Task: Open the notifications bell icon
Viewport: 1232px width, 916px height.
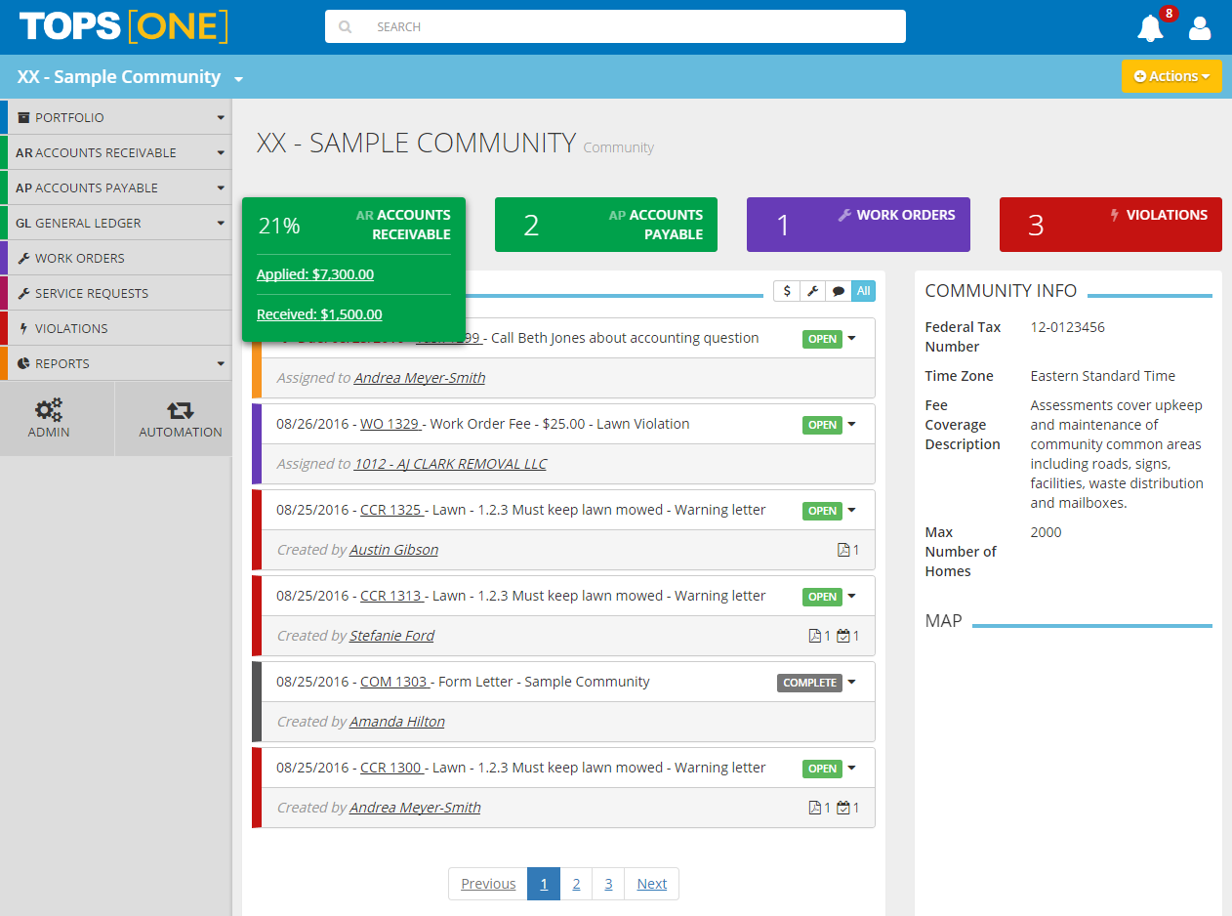Action: tap(1151, 28)
